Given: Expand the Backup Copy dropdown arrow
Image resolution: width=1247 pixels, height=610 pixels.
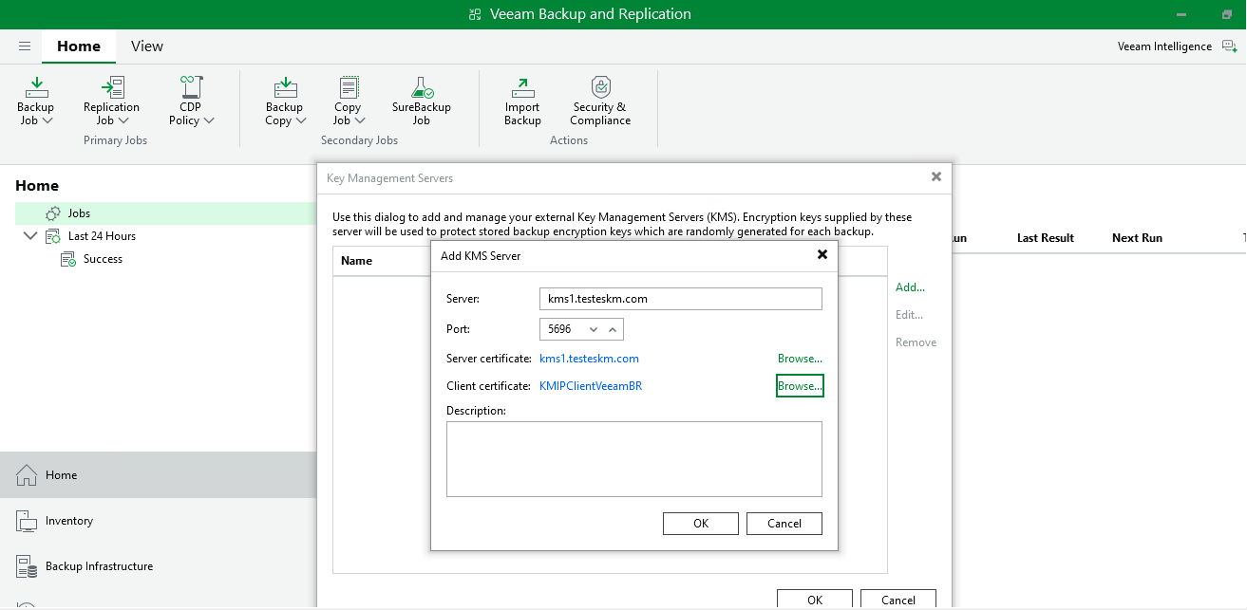Looking at the screenshot, I should click(x=302, y=120).
